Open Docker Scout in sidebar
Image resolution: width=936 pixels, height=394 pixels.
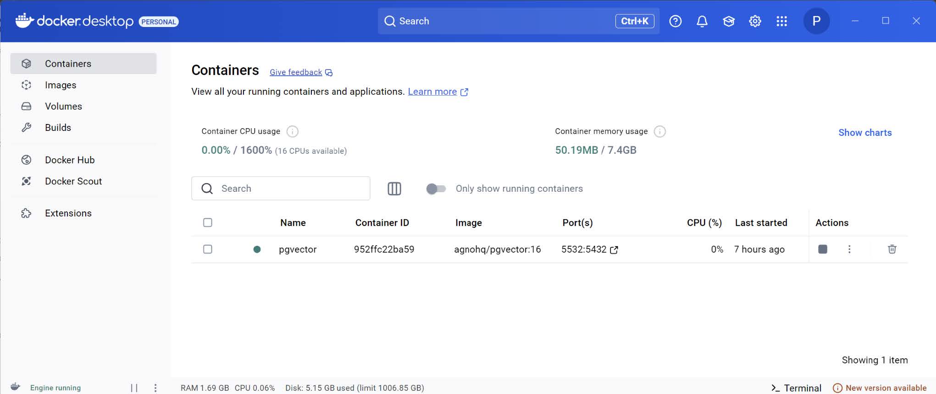pos(83,181)
